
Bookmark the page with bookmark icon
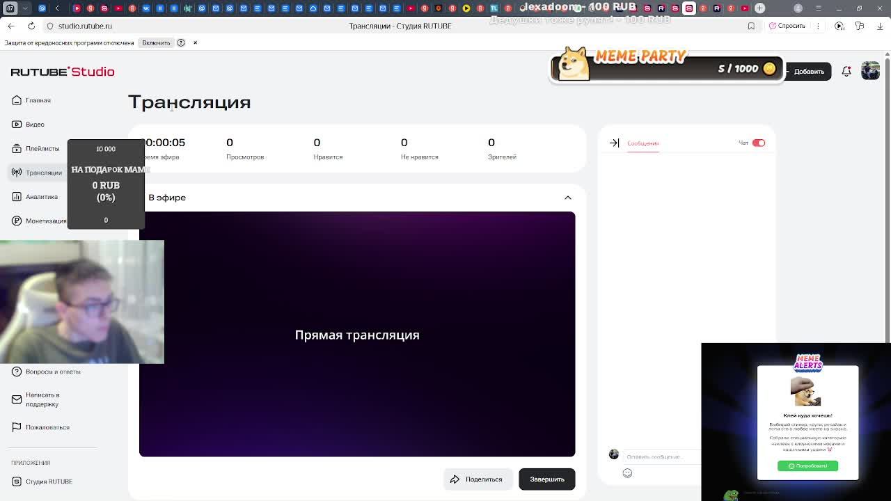tap(751, 26)
